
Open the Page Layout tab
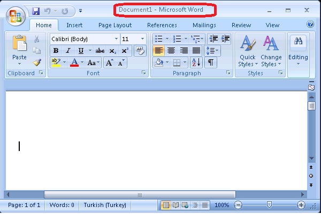115,25
